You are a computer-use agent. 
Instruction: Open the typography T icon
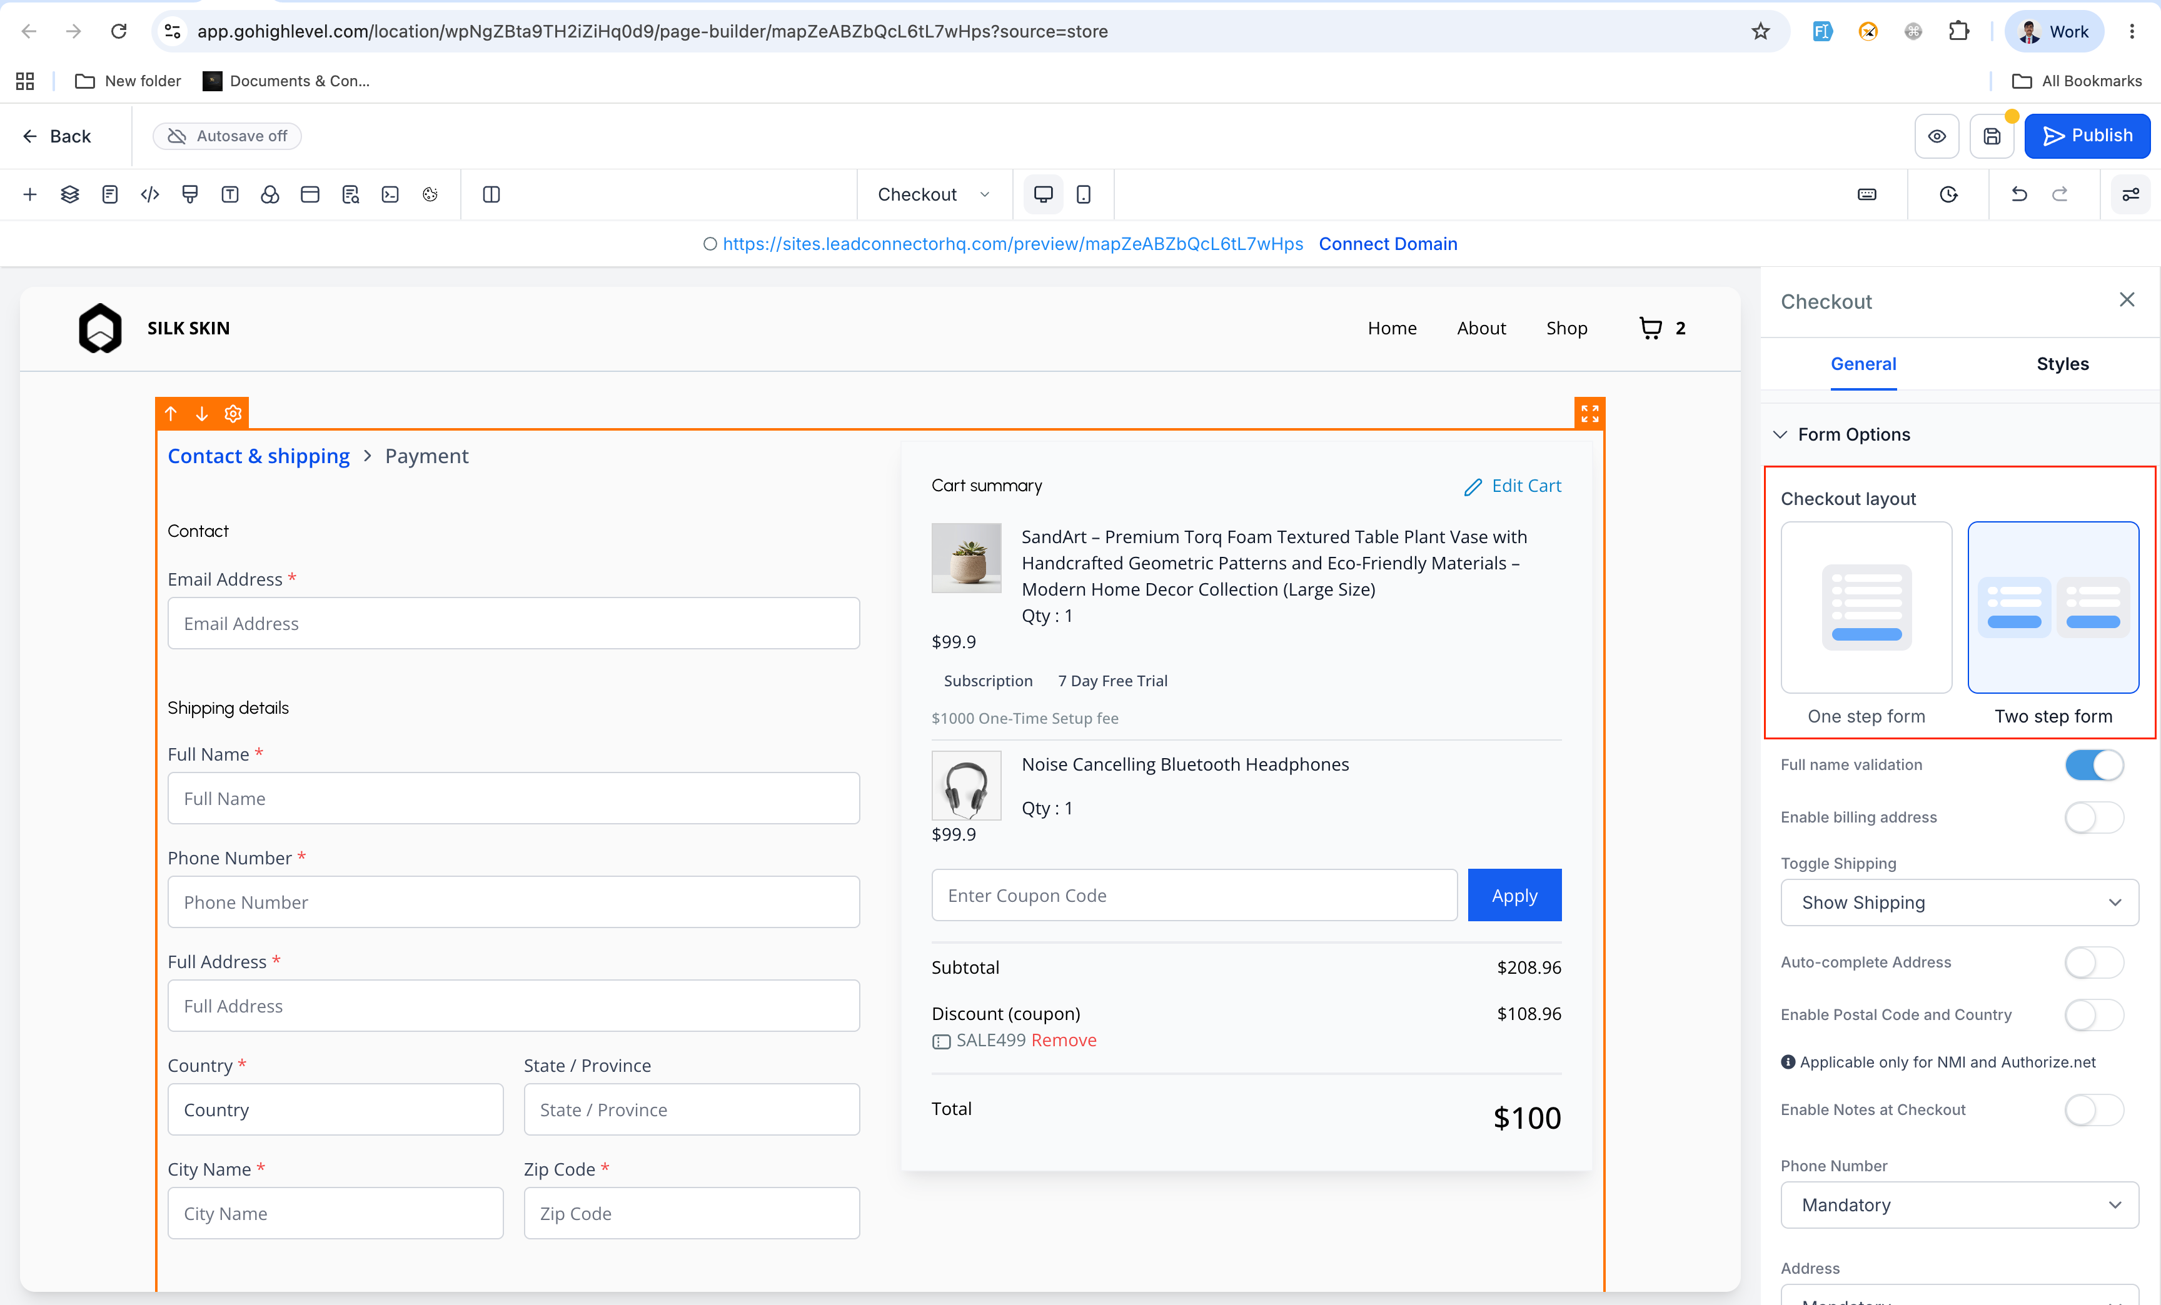point(229,194)
